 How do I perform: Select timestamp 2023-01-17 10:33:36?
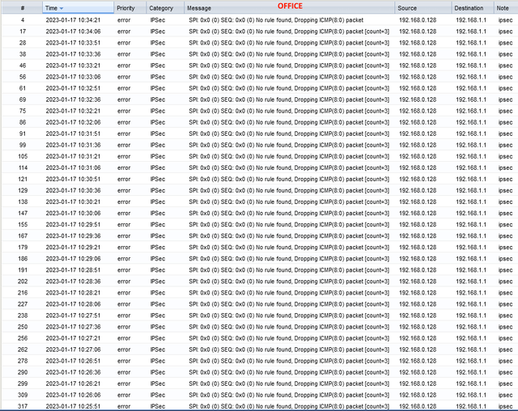pos(73,54)
